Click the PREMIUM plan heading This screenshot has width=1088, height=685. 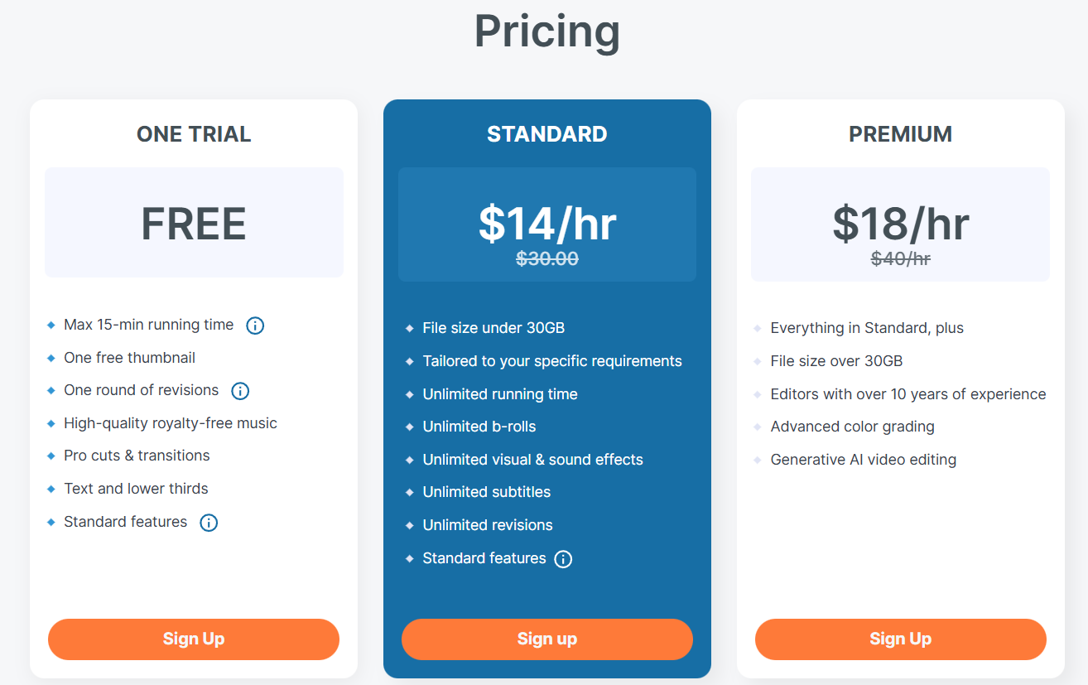[x=901, y=134]
